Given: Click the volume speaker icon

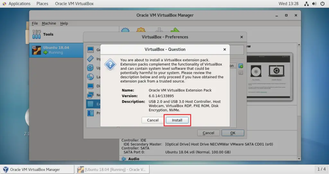Looking at the screenshot, I should tap(314, 4).
